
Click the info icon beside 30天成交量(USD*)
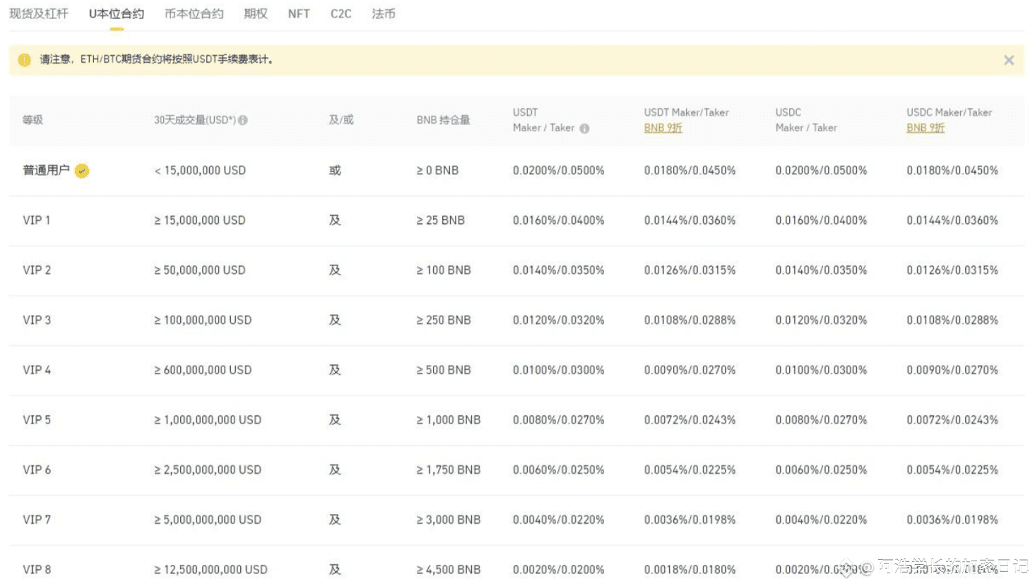[243, 120]
